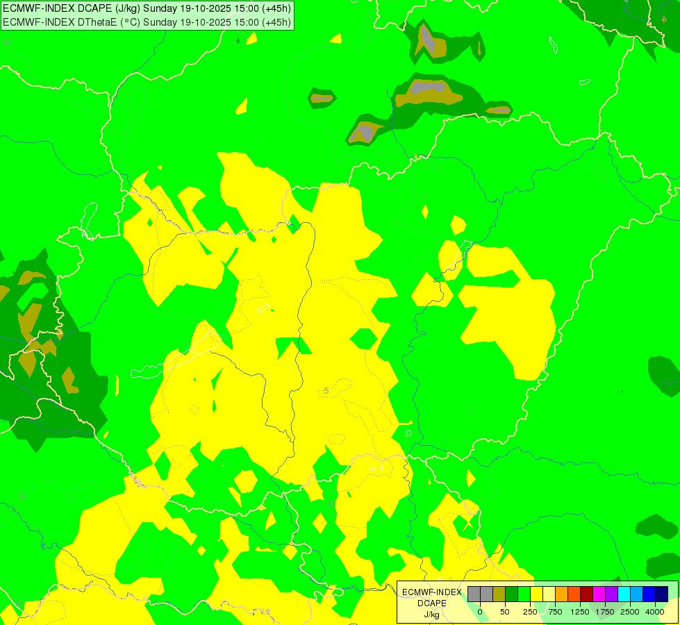Click the legend value 0
Screen dimensions: 680x625
tap(480, 612)
